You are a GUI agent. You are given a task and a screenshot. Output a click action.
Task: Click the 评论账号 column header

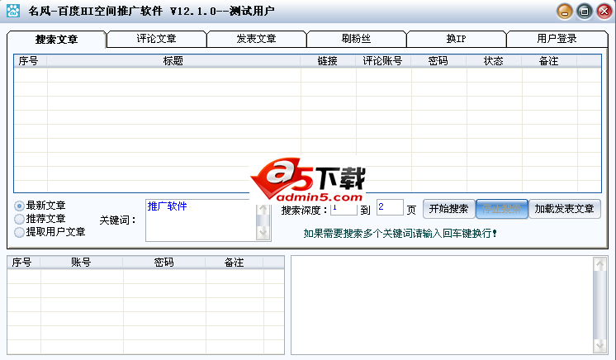383,61
